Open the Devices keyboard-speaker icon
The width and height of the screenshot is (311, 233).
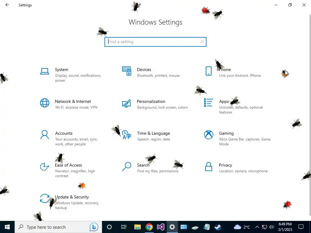[x=127, y=71]
